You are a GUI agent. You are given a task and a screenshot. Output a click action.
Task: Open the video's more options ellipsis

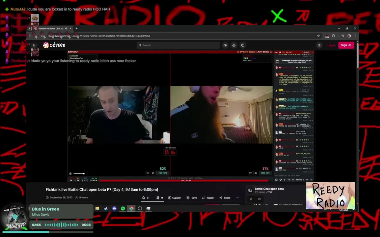click(x=237, y=197)
